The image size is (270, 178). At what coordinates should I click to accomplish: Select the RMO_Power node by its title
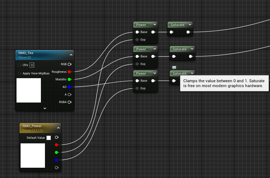[x=32, y=126]
